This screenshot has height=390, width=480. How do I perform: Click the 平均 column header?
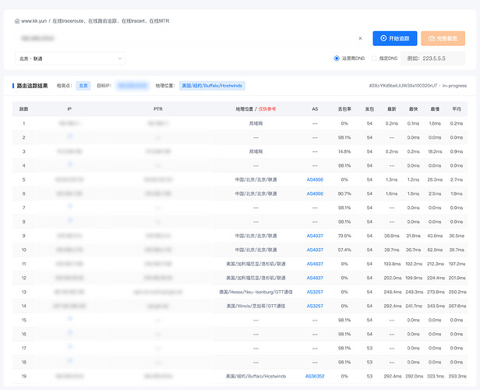[x=457, y=109]
